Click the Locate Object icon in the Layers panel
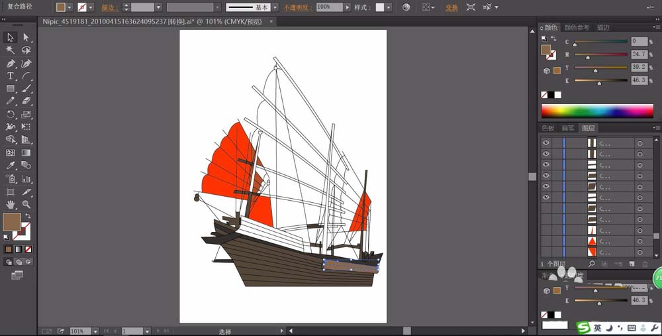The image size is (662, 336). click(592, 264)
